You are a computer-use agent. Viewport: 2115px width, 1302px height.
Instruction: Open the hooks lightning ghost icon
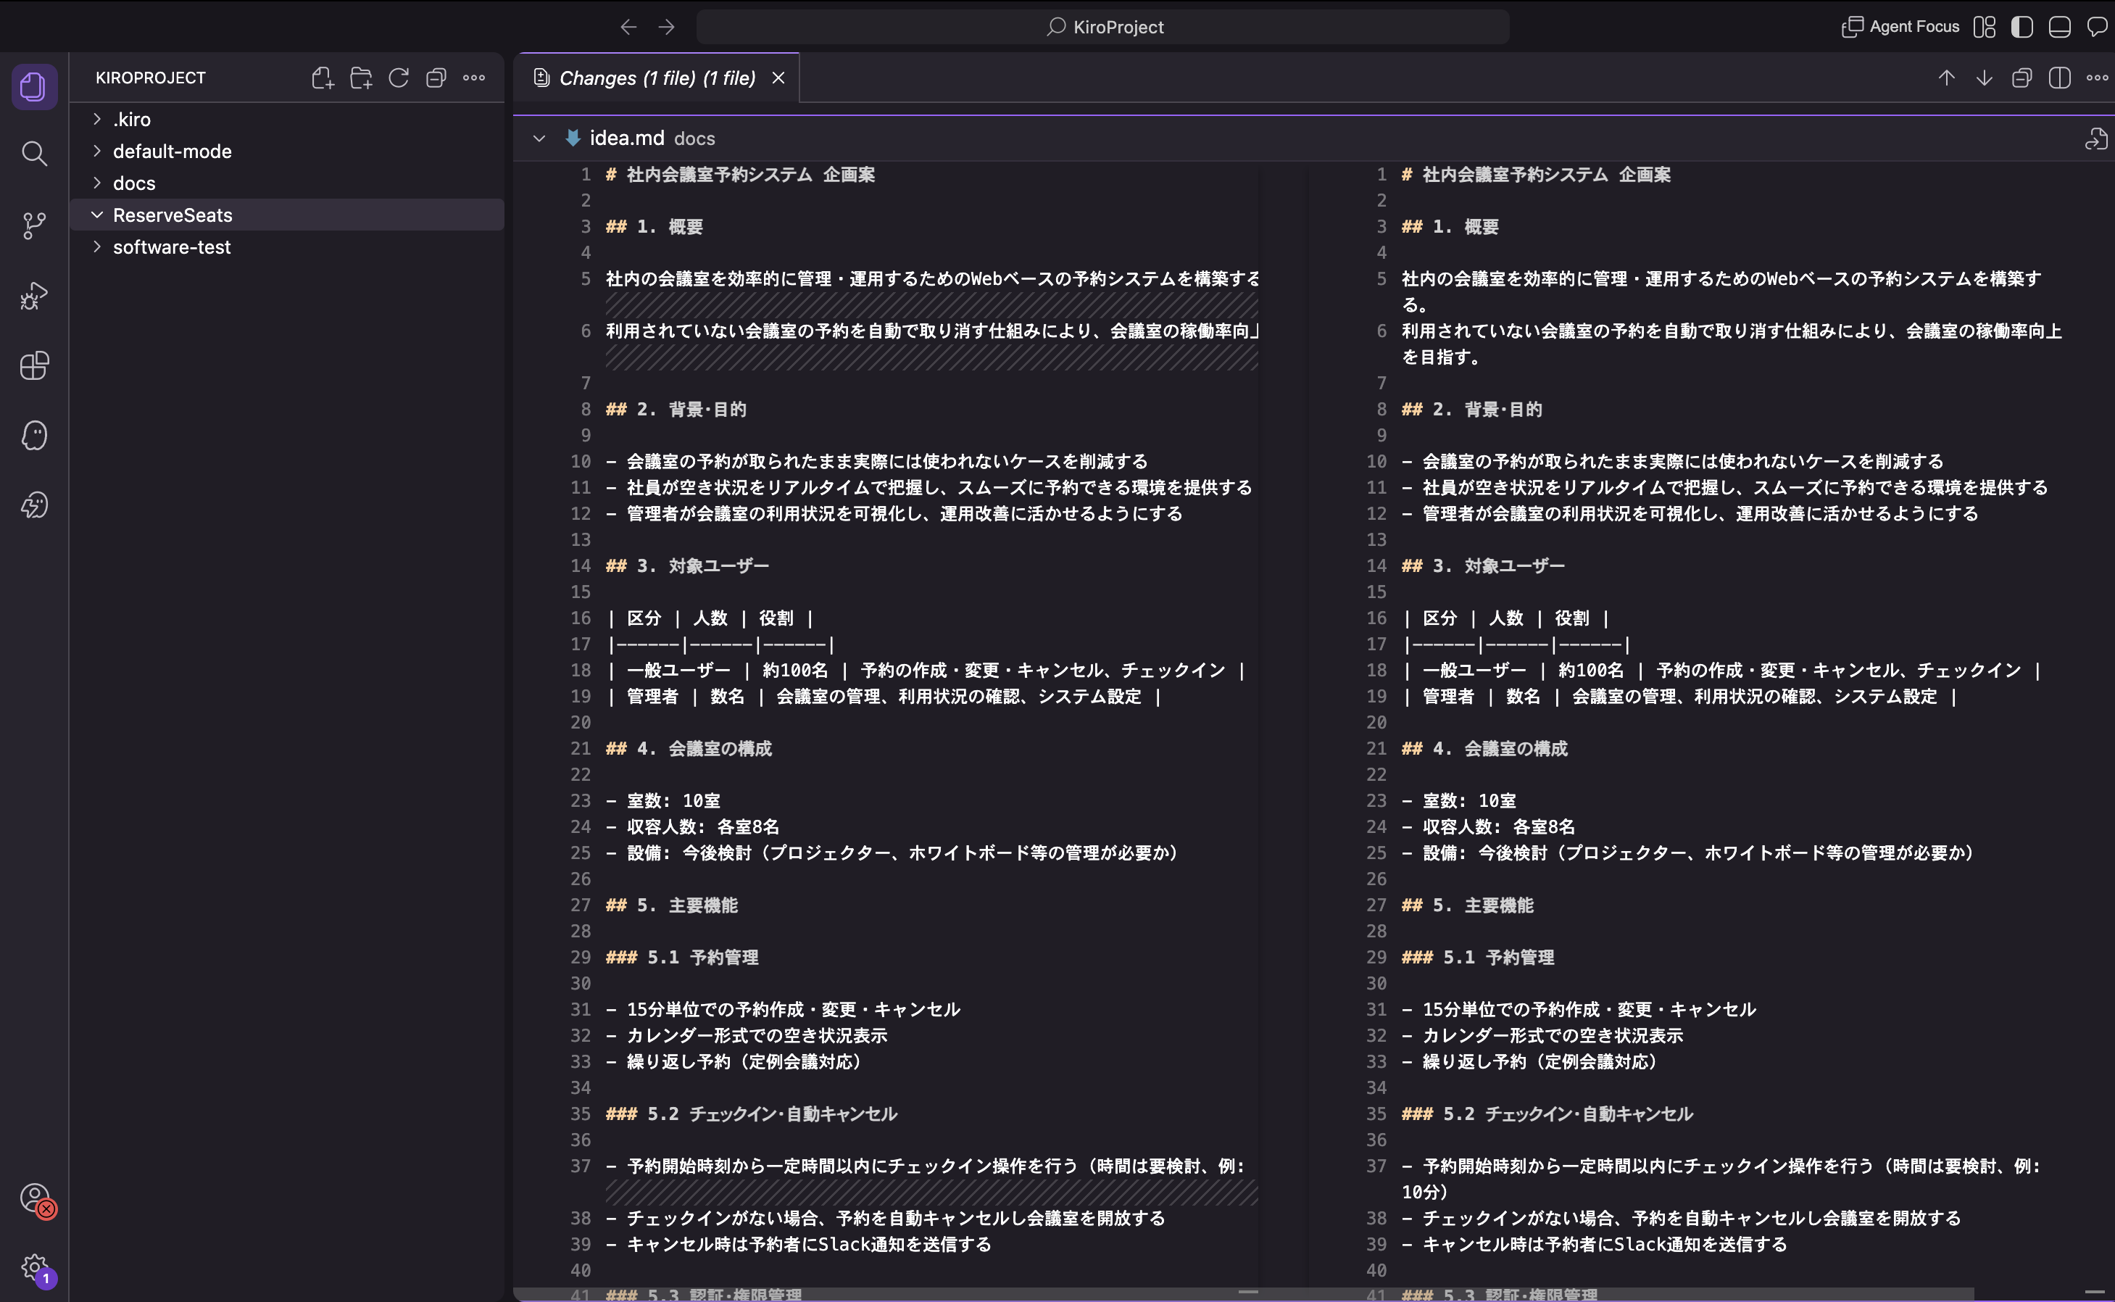[35, 505]
